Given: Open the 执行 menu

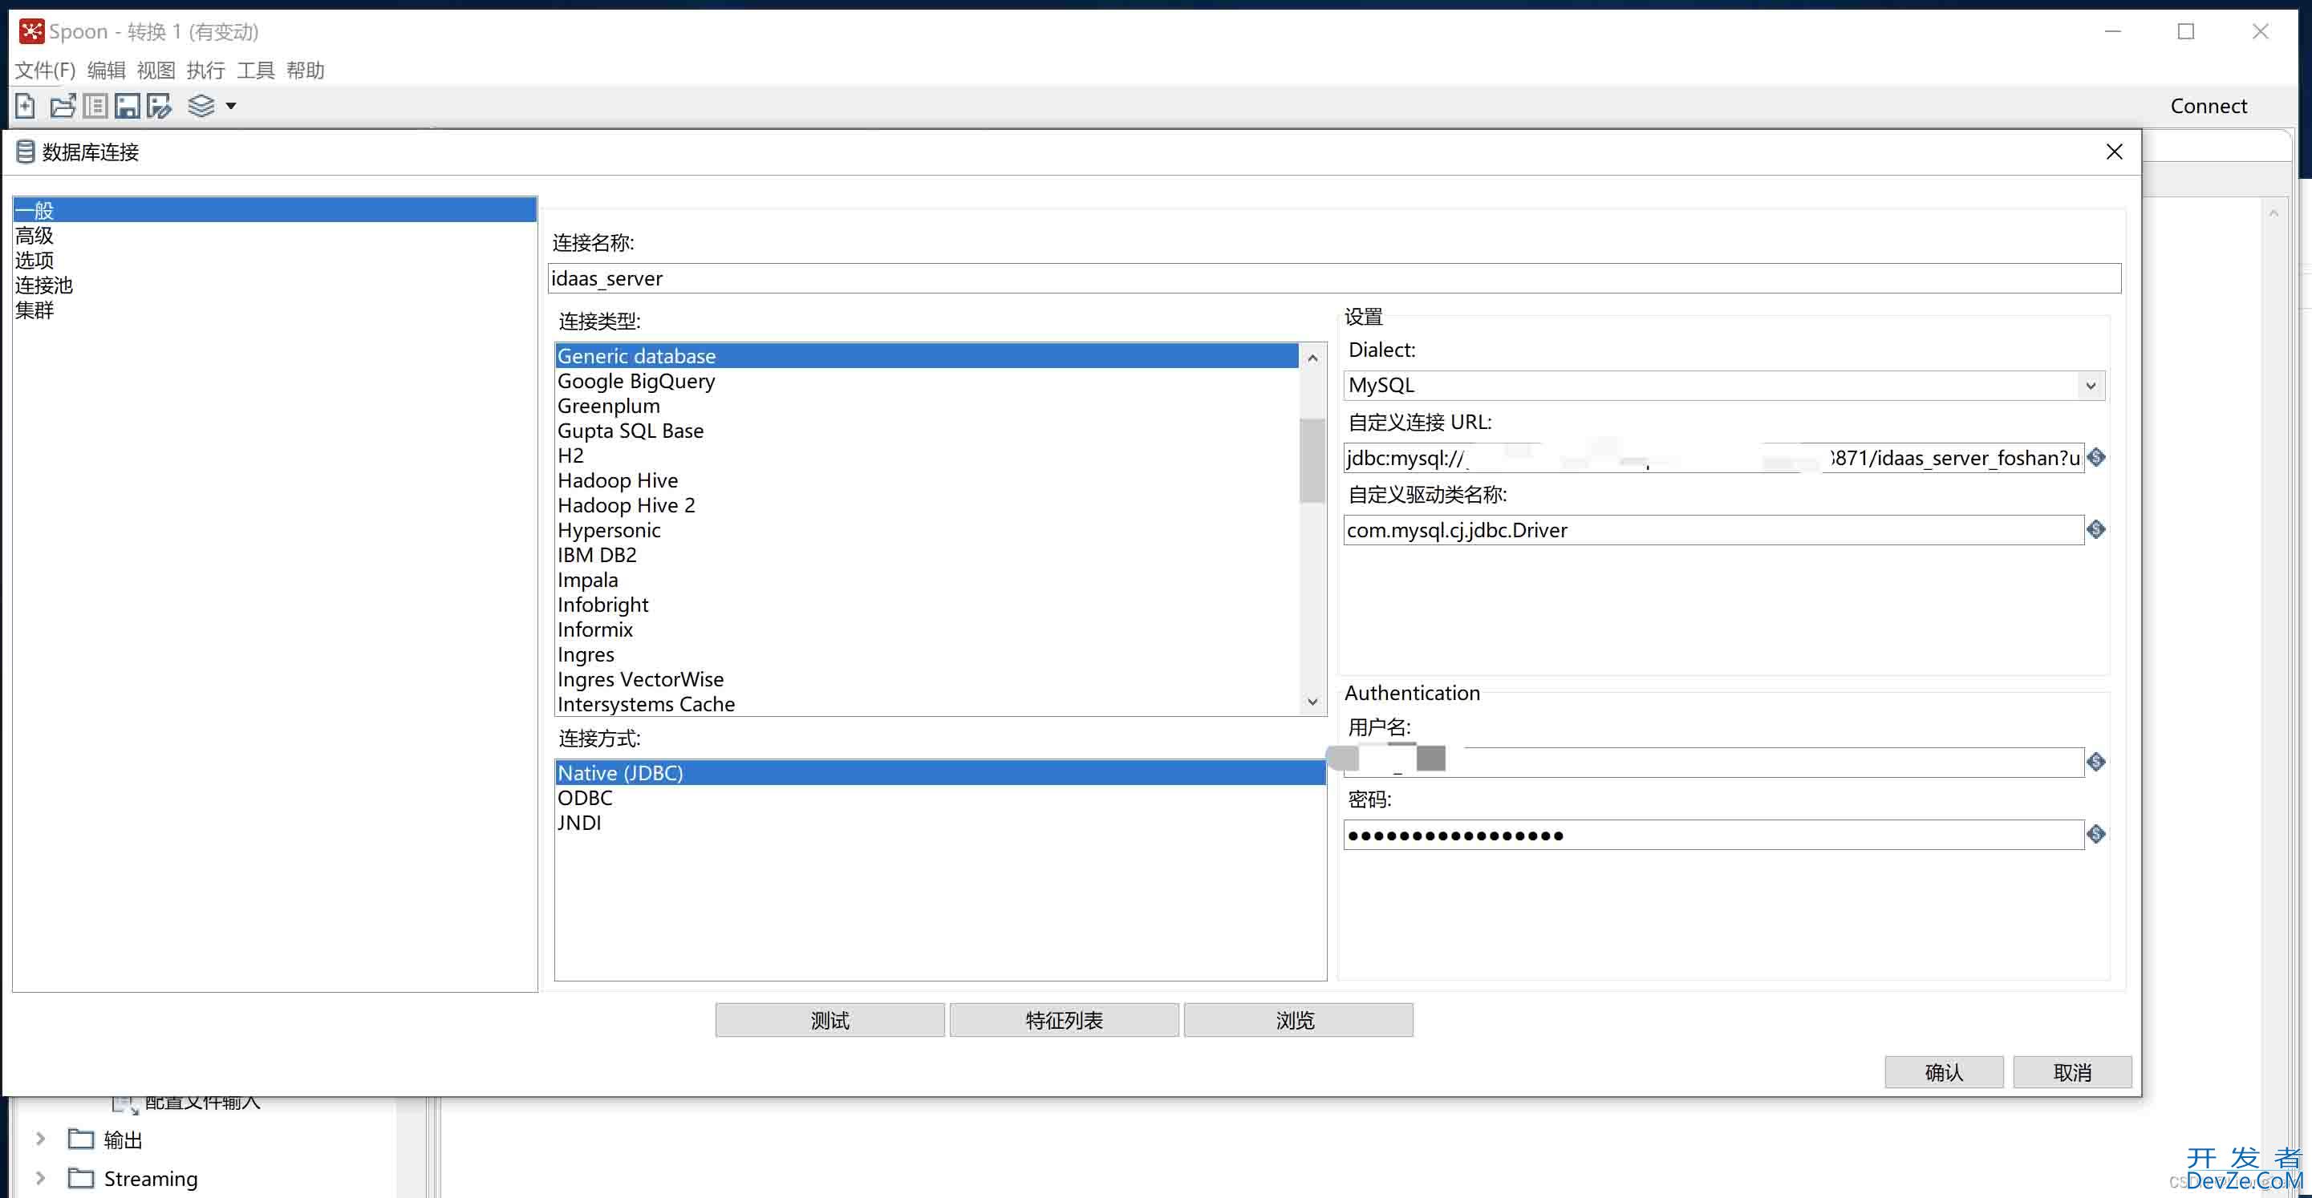Looking at the screenshot, I should (x=205, y=70).
